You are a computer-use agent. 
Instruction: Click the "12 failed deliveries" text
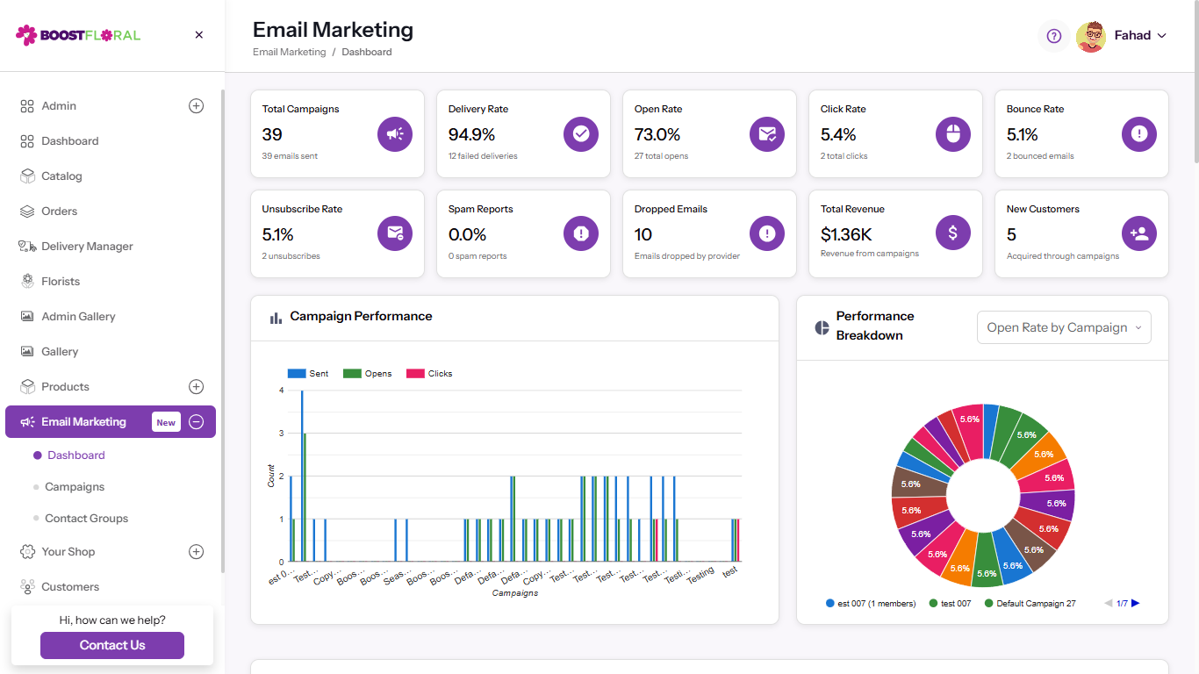pos(483,156)
